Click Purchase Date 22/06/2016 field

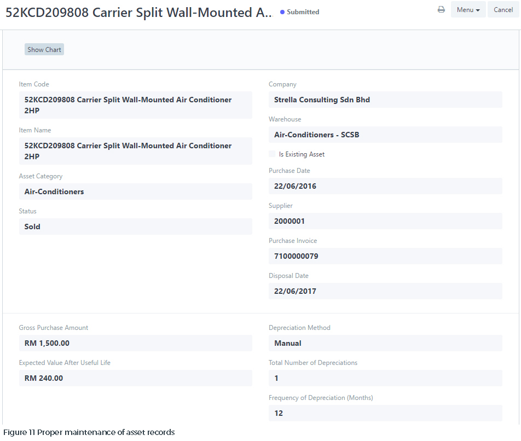coord(385,186)
